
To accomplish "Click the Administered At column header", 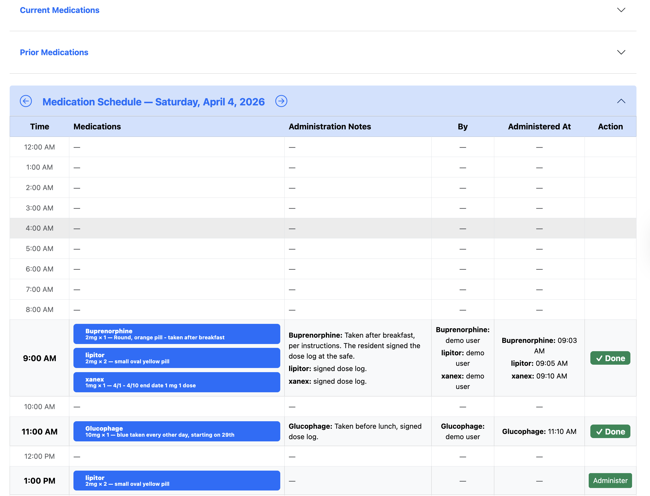I will coord(539,126).
